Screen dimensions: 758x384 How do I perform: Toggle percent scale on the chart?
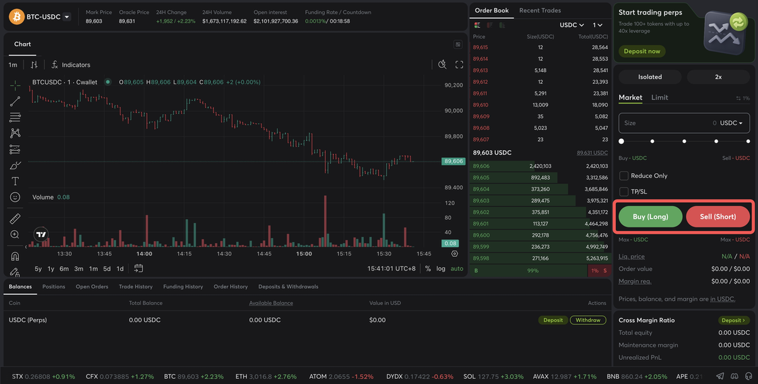tap(428, 268)
